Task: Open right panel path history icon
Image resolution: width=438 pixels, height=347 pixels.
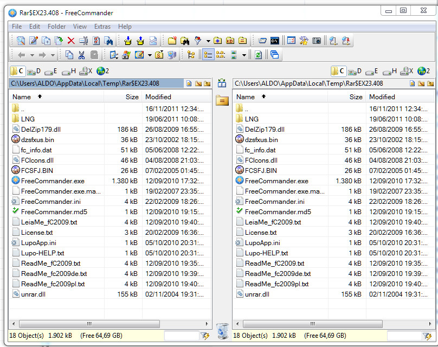Action: (413, 83)
